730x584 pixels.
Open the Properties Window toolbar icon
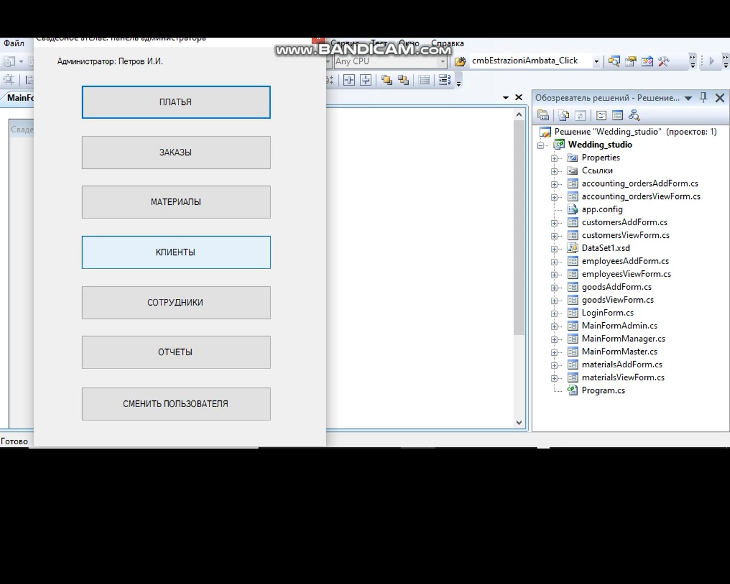pyautogui.click(x=631, y=61)
